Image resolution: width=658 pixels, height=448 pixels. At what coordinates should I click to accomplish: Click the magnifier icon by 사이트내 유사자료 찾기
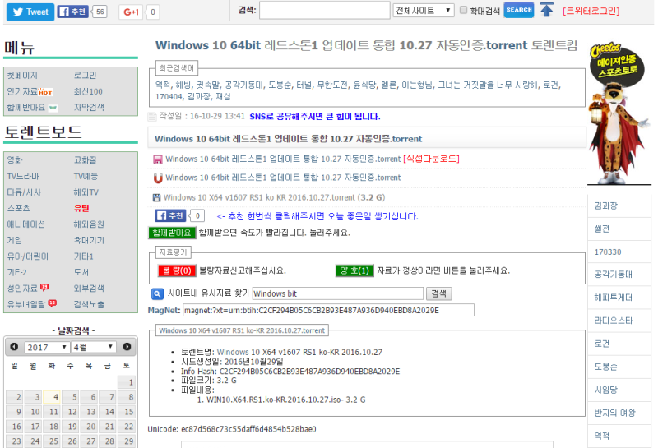pos(157,294)
